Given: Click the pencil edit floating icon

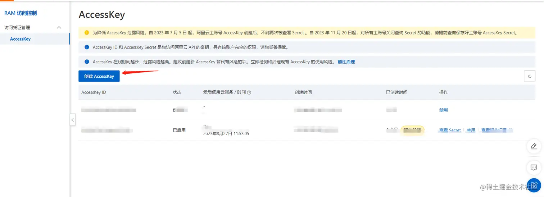Looking at the screenshot, I should pos(534,146).
